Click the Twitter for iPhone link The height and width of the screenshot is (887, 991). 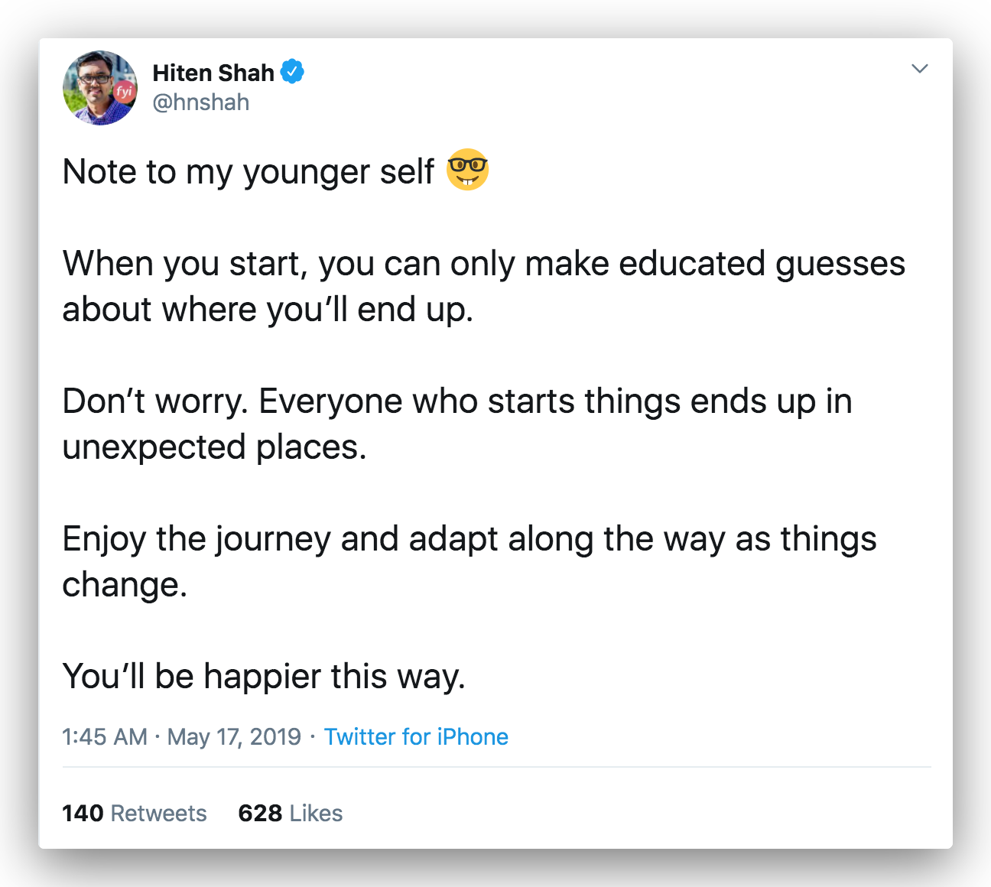(416, 736)
